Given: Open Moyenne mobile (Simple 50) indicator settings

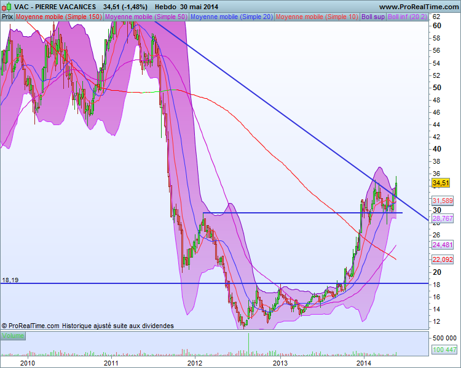Looking at the screenshot, I should pyautogui.click(x=146, y=17).
